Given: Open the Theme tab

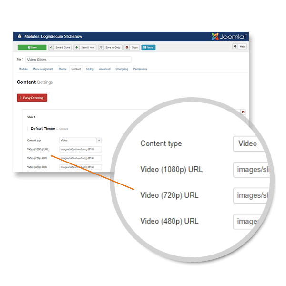Looking at the screenshot, I should 62,69.
